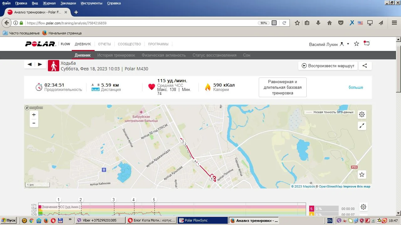The width and height of the screenshot is (401, 225).
Task: Click lap marker 5 on heart rate graph
Action: [x=154, y=200]
